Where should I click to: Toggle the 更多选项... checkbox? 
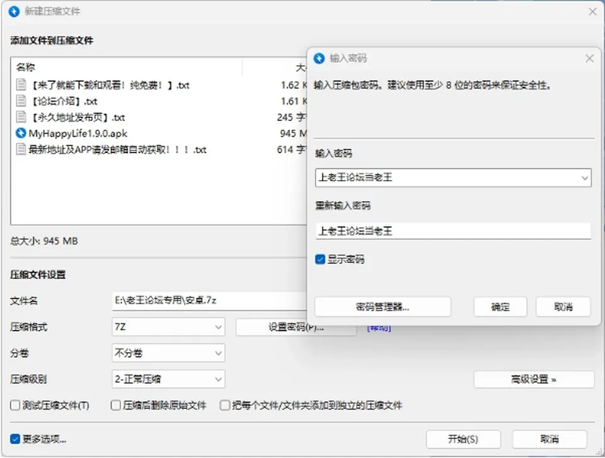click(x=15, y=439)
